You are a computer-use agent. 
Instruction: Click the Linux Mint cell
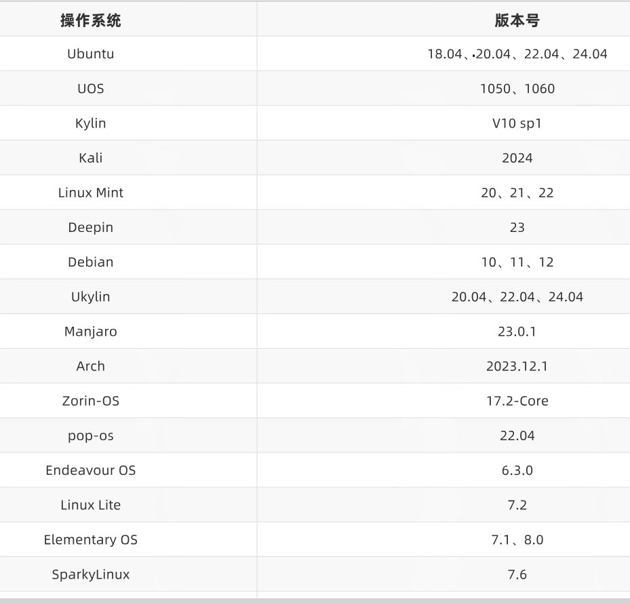click(x=90, y=193)
